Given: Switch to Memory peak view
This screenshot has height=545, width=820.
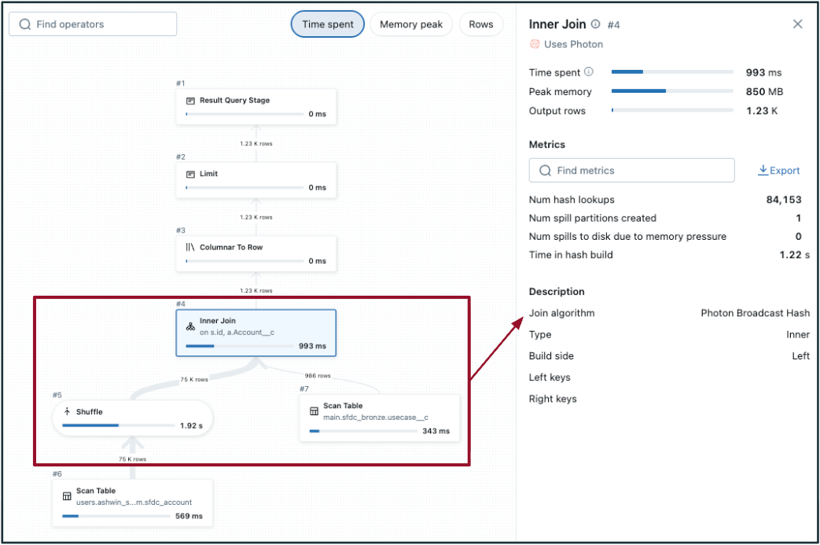Looking at the screenshot, I should point(410,24).
